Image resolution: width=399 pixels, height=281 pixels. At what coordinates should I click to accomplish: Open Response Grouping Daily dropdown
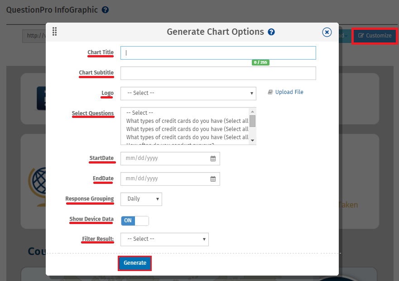(x=141, y=199)
